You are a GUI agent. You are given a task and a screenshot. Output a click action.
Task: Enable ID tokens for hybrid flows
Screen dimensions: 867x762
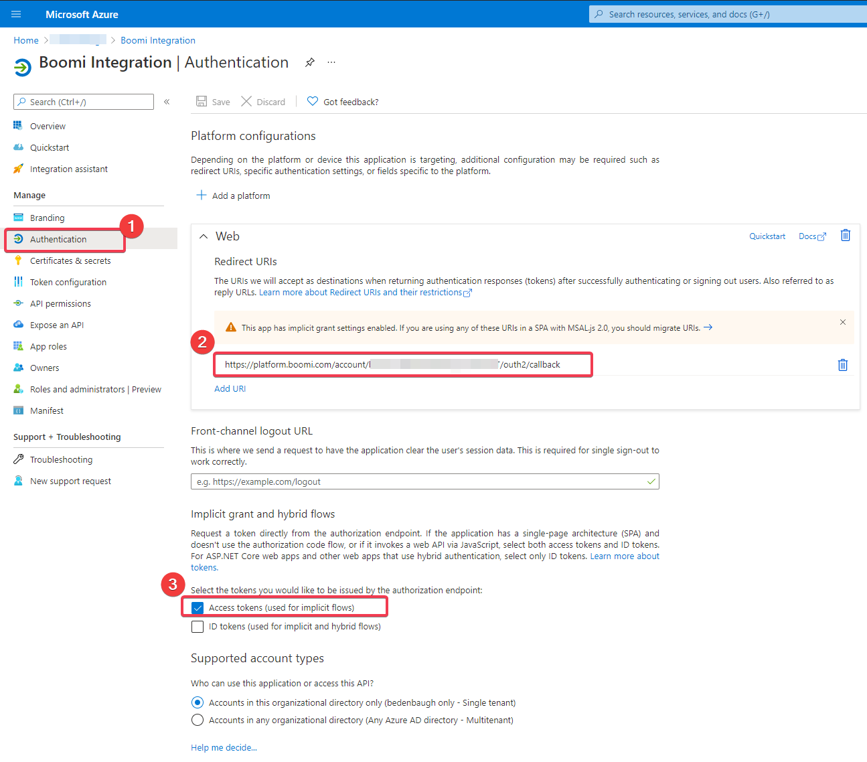pos(198,626)
